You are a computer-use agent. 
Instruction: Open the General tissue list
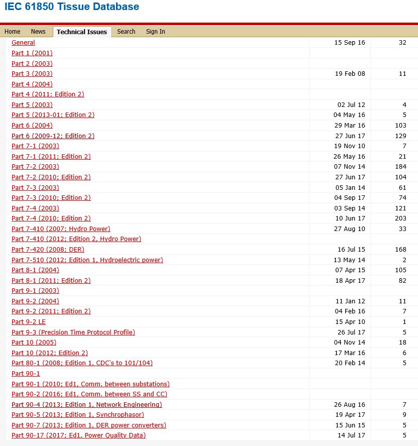click(x=23, y=43)
